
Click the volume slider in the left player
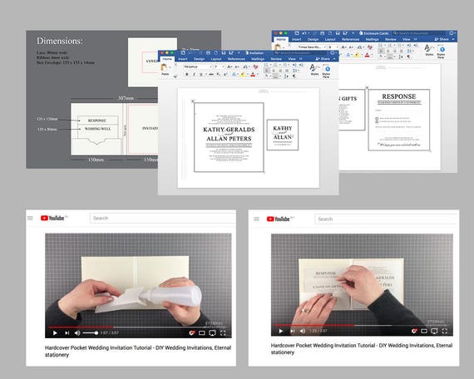coord(90,332)
